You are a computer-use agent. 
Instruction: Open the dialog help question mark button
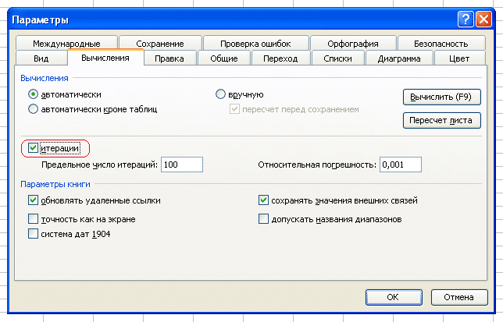click(x=466, y=19)
